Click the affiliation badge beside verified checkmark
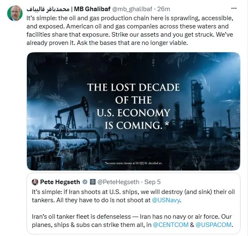The image size is (248, 236). click(x=93, y=182)
